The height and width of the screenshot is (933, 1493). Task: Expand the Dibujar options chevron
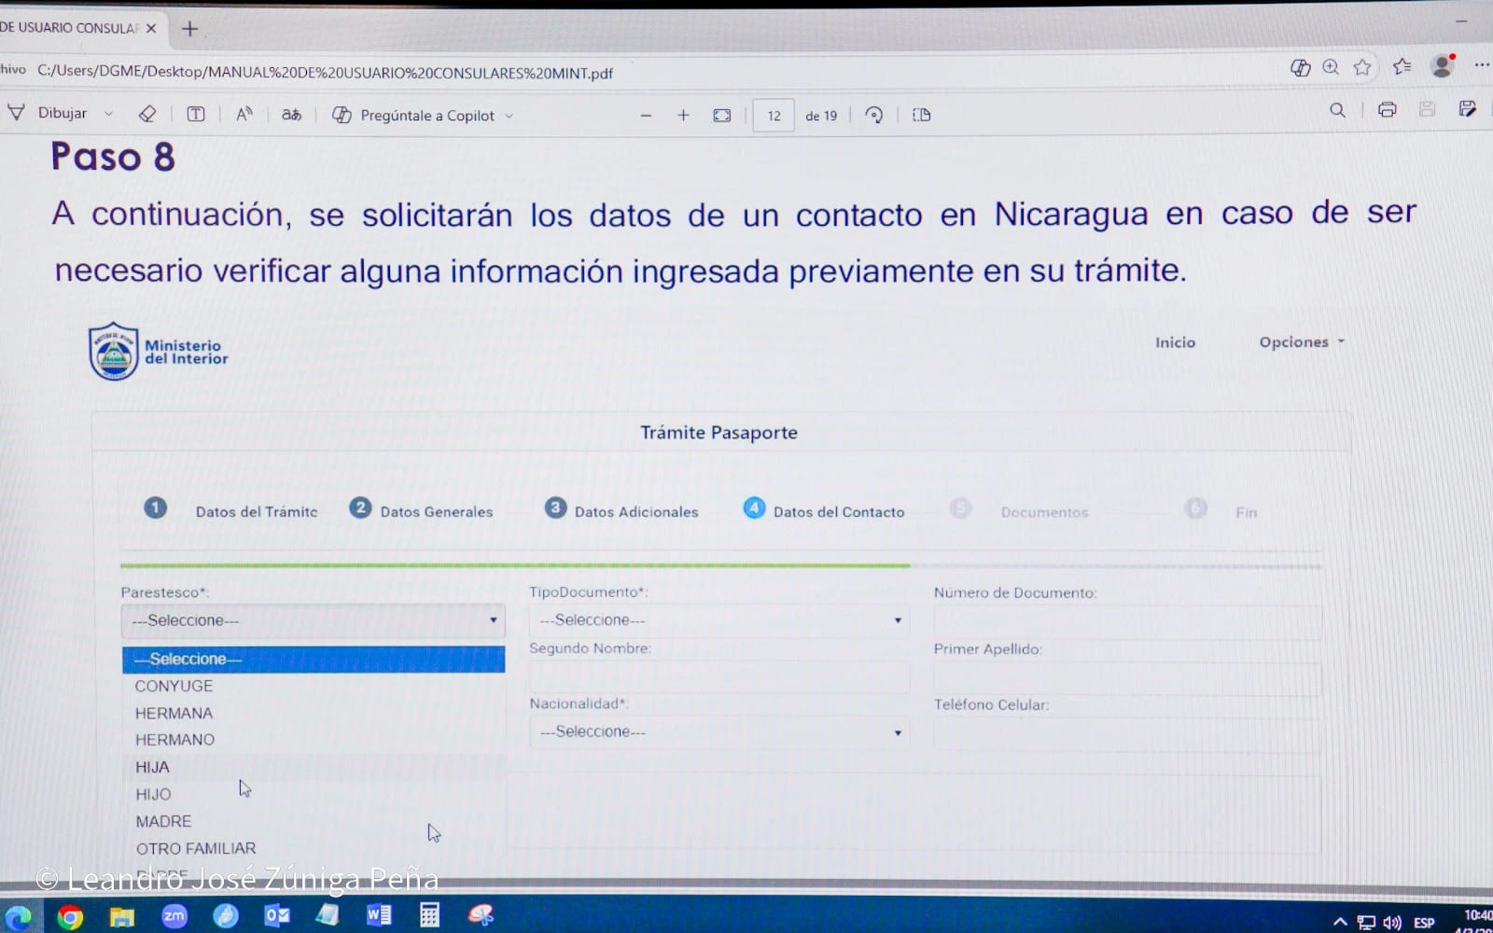pyautogui.click(x=109, y=114)
